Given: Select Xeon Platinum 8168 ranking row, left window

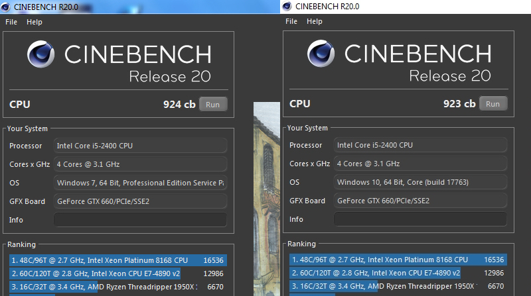Looking at the screenshot, I should click(118, 260).
